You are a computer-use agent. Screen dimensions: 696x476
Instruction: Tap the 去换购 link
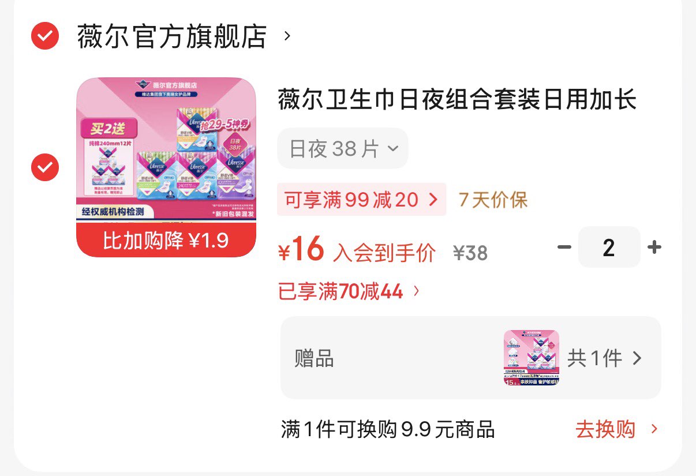click(605, 429)
